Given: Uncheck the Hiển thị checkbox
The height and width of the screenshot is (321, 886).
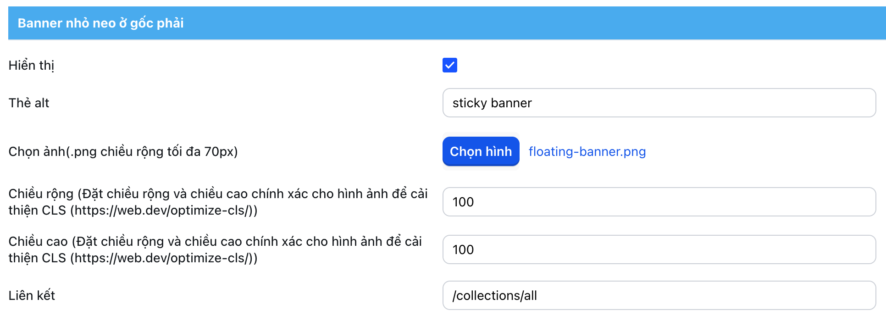Looking at the screenshot, I should coord(449,65).
